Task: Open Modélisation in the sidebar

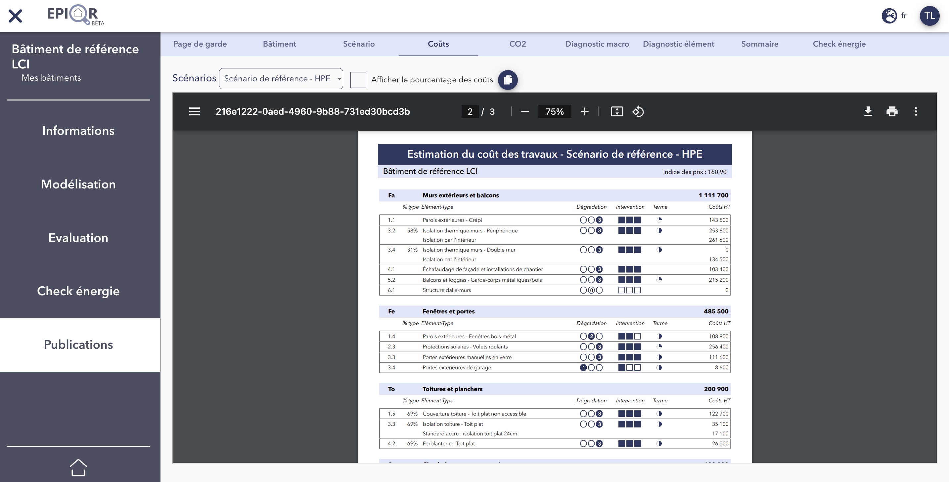Action: tap(78, 184)
